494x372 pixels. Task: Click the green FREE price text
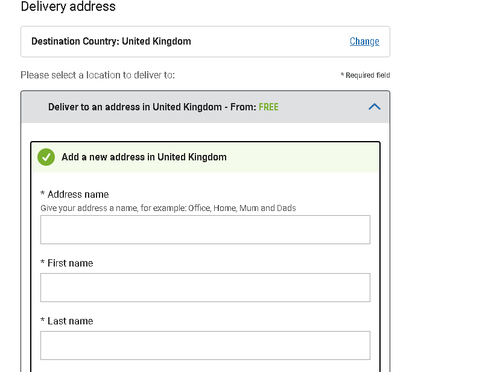[x=268, y=107]
